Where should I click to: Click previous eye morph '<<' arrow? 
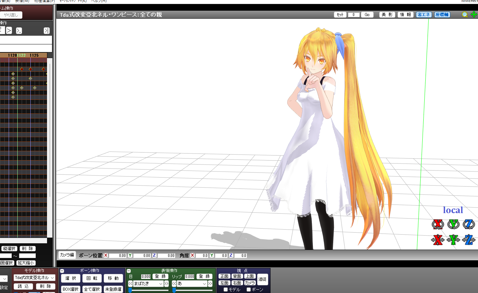[x=130, y=283]
